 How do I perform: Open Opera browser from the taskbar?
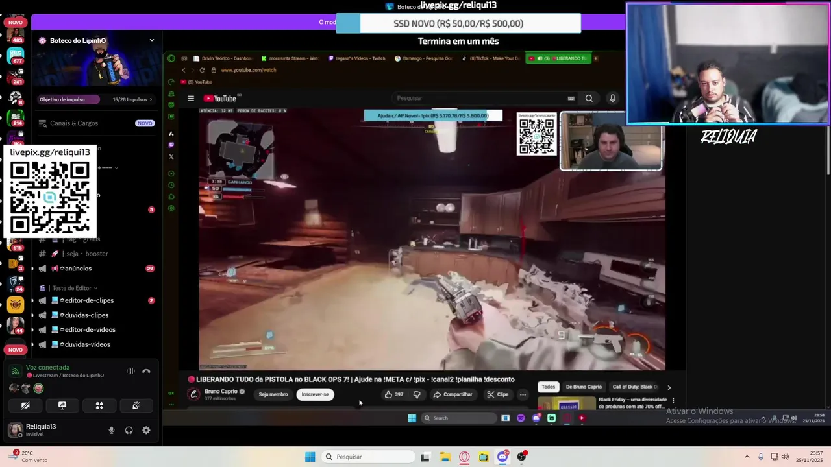point(464,457)
